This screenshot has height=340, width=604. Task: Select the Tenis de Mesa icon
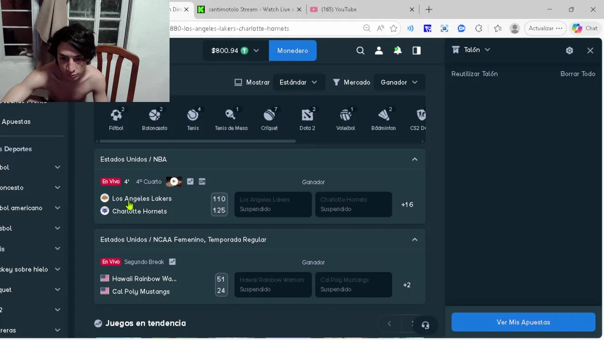tap(231, 119)
